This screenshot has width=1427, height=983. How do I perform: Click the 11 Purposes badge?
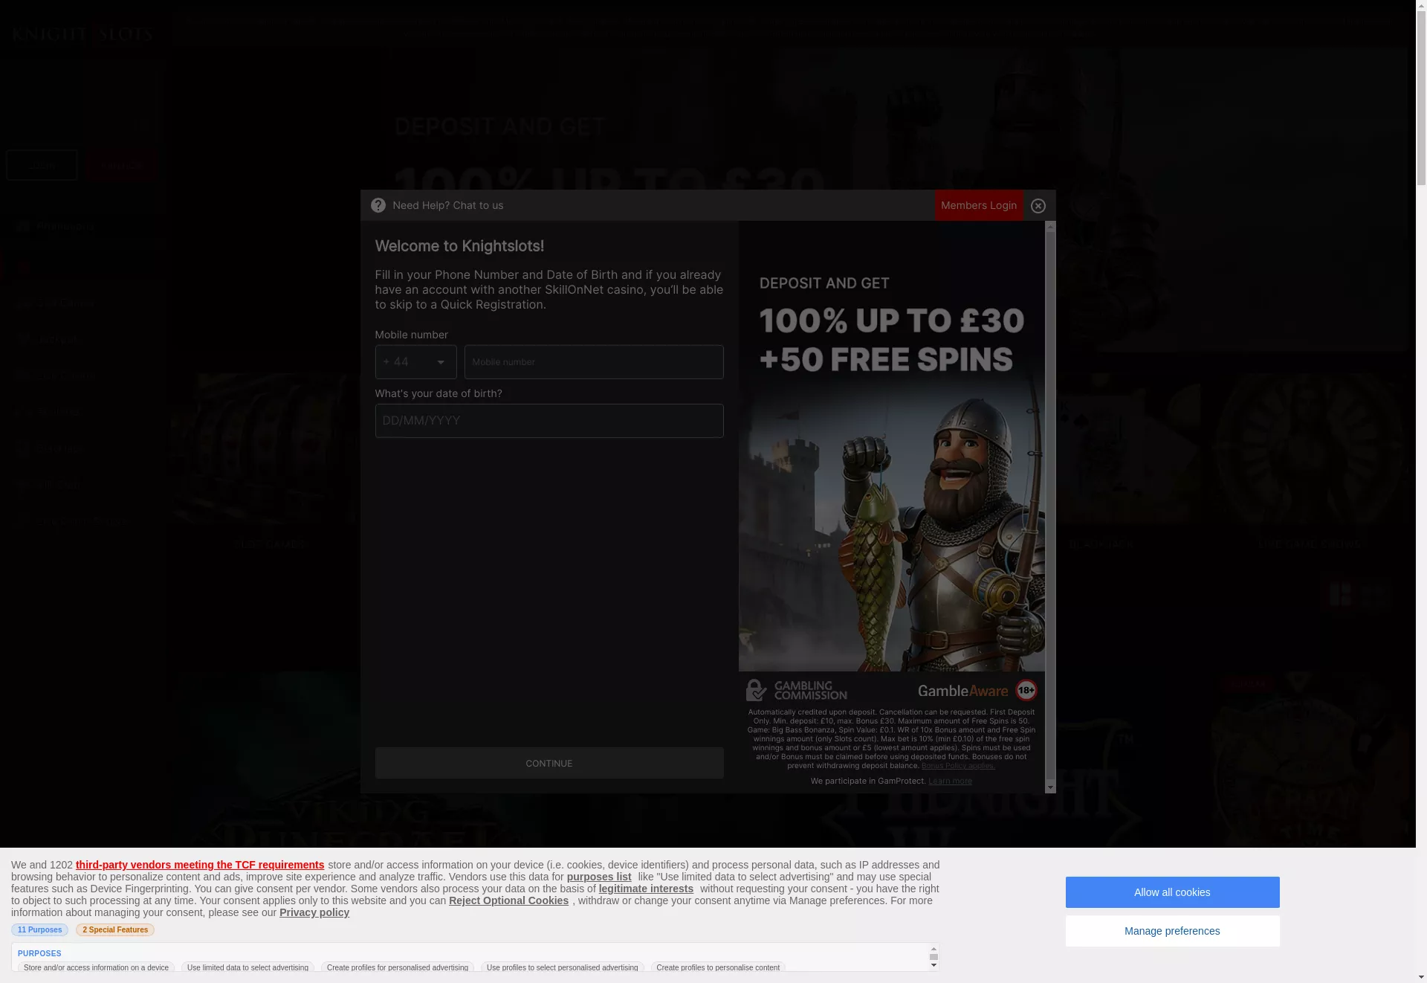tap(39, 930)
